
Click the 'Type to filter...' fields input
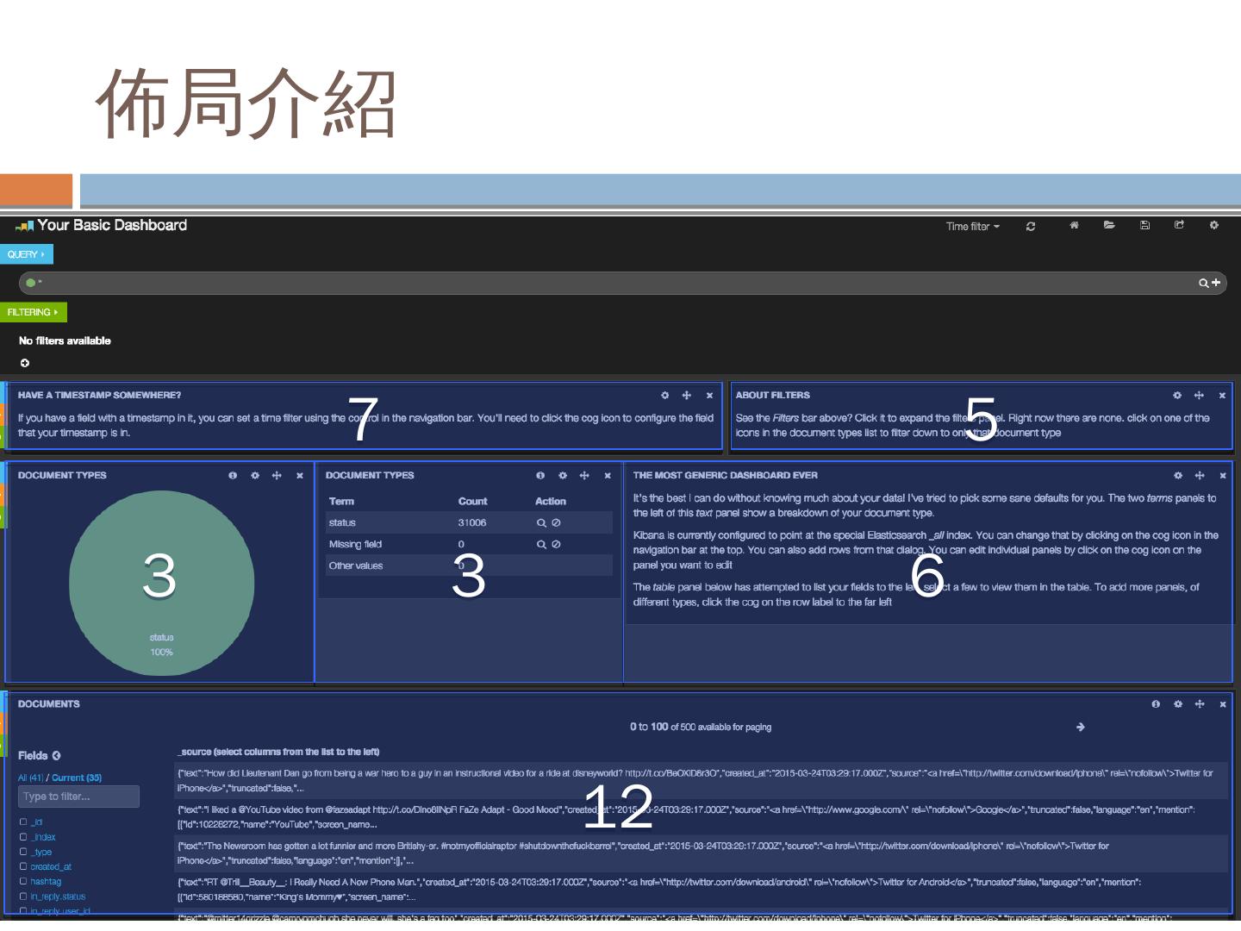[78, 797]
